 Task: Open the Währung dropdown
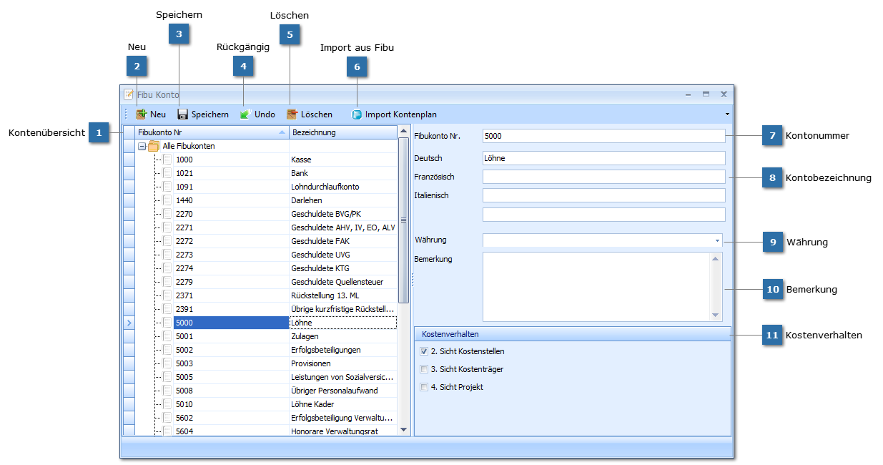[x=717, y=241]
